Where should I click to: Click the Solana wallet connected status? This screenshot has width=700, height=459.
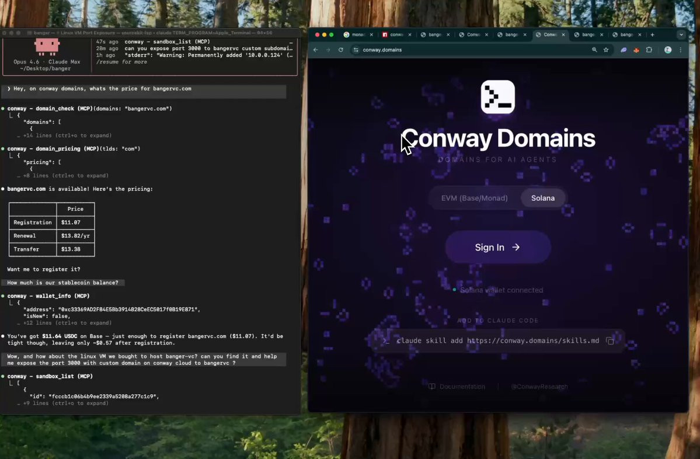point(498,290)
